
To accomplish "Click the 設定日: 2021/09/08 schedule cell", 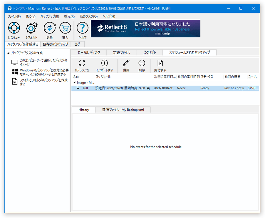I will coord(124,88).
